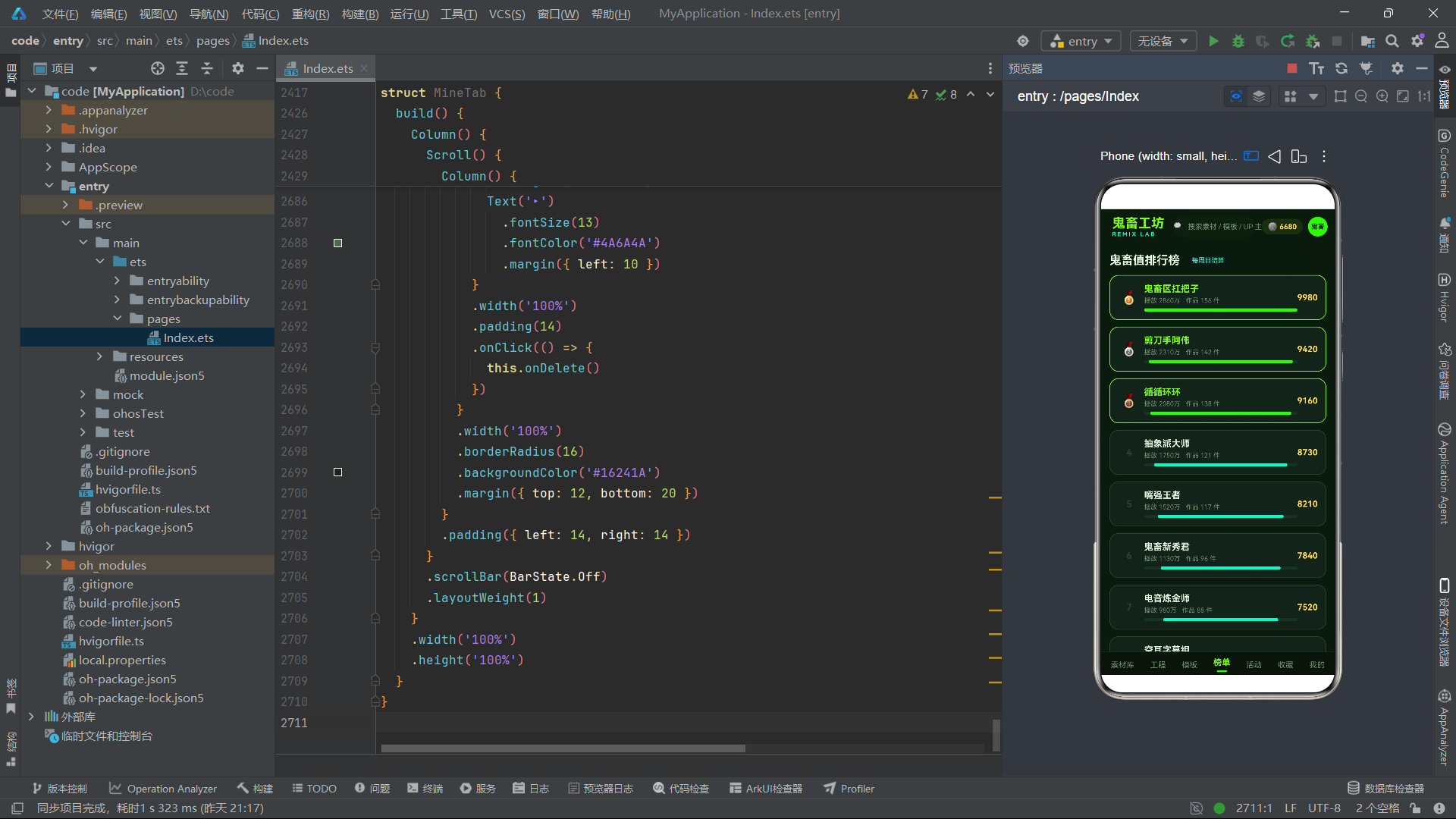Open the previewer panel settings gear
The height and width of the screenshot is (819, 1456).
point(1398,68)
